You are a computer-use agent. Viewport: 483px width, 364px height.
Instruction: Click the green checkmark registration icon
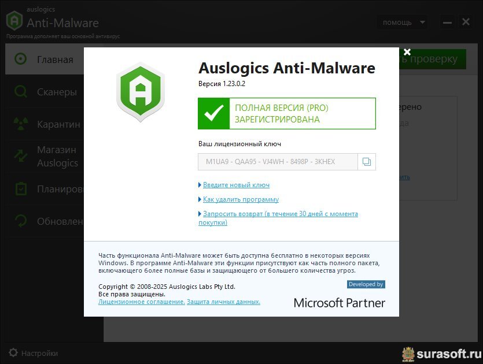click(214, 113)
